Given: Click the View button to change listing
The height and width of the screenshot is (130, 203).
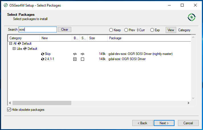Looking at the screenshot, I should 171,30.
